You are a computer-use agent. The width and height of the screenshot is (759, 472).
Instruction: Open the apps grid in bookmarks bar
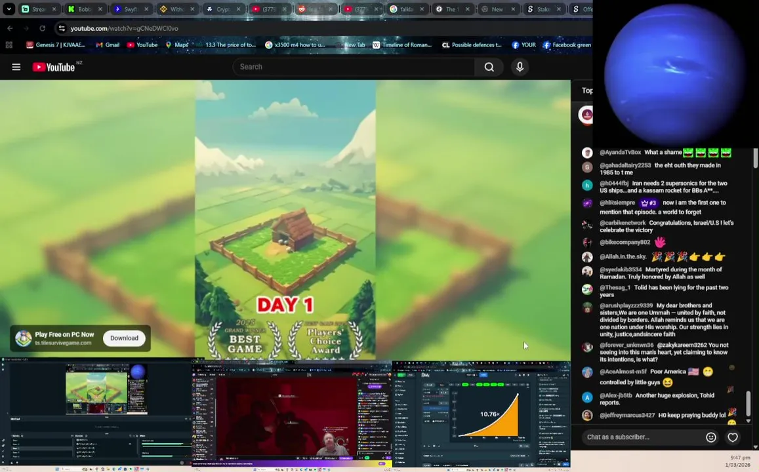pyautogui.click(x=9, y=45)
